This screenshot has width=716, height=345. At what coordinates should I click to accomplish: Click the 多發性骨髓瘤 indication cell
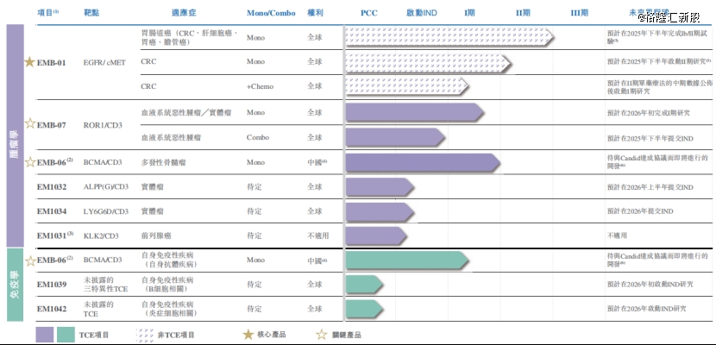pyautogui.click(x=164, y=162)
